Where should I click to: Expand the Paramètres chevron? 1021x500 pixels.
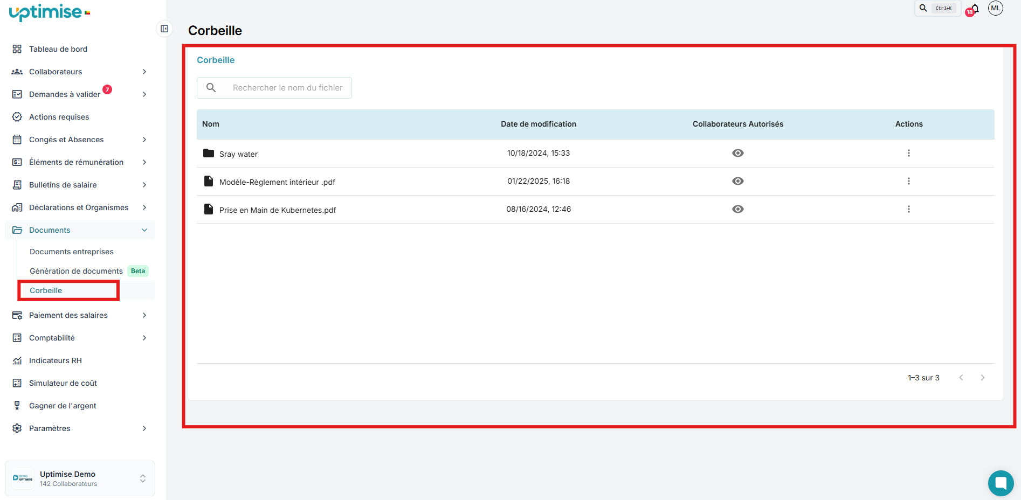click(144, 428)
